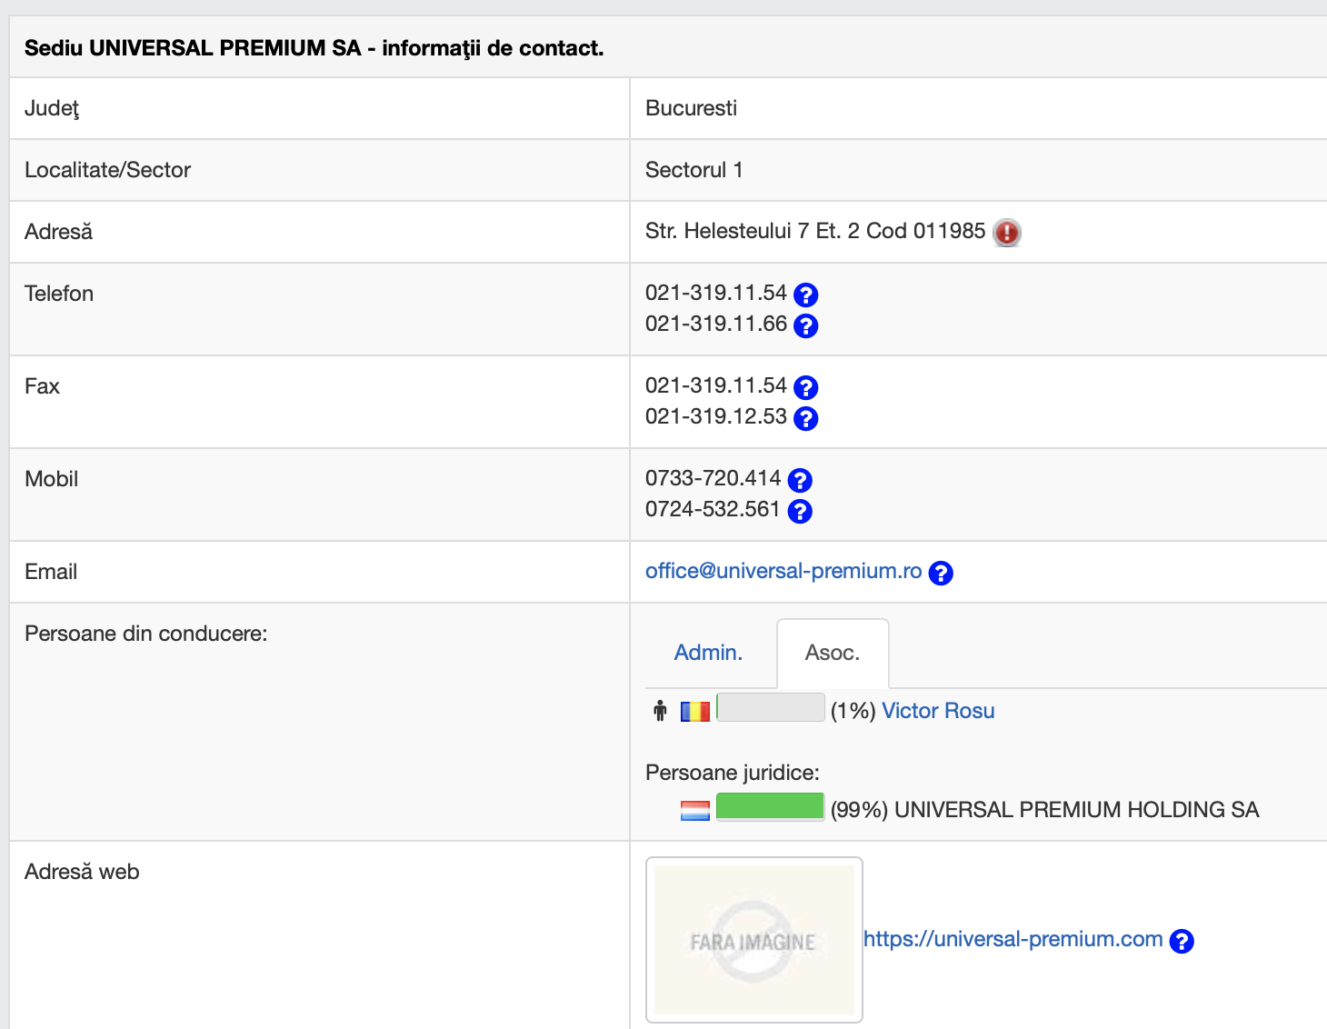The image size is (1327, 1029).
Task: Click the Netherlands flag next to holding company
Action: coord(695,810)
